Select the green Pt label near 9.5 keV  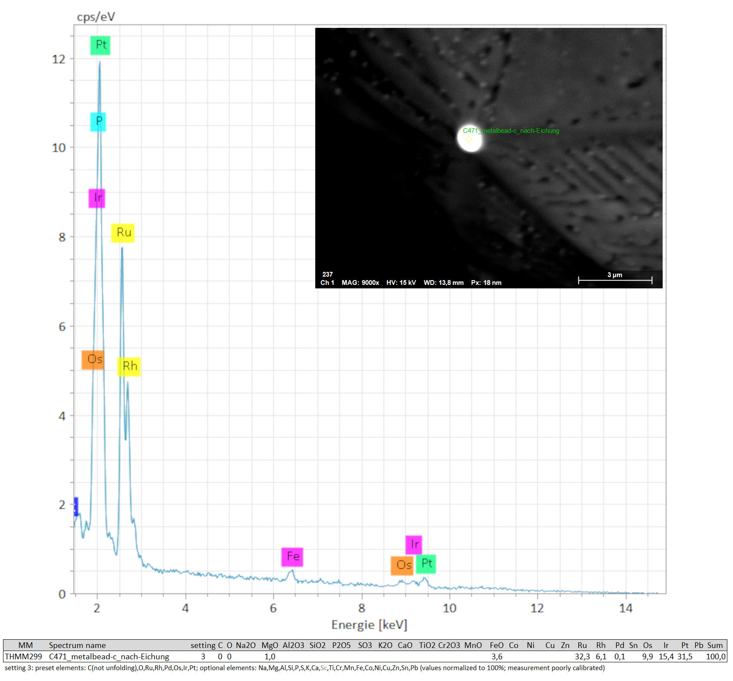426,564
